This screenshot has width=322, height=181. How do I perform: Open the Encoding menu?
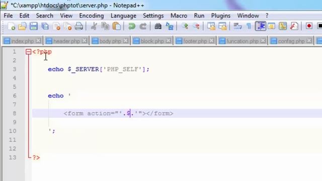(x=92, y=16)
